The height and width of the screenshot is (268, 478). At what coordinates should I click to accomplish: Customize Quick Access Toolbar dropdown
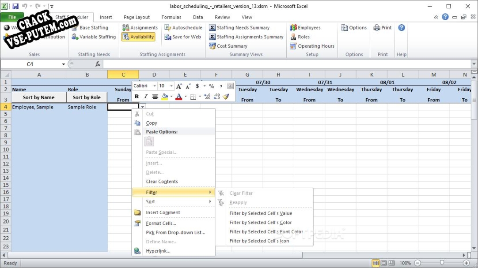pos(52,6)
